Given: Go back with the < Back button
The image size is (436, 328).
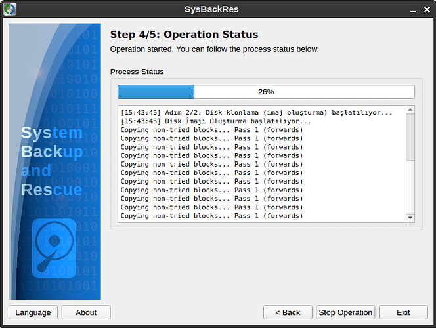Looking at the screenshot, I should click(x=288, y=312).
